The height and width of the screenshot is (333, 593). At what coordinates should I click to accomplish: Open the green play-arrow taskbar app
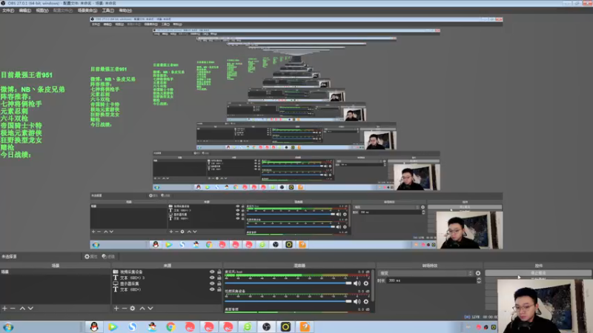point(113,327)
